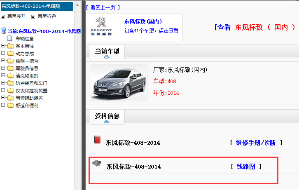This screenshot has height=190, width=299.
Task: Click the 年份:2014 text
Action: coord(166,93)
